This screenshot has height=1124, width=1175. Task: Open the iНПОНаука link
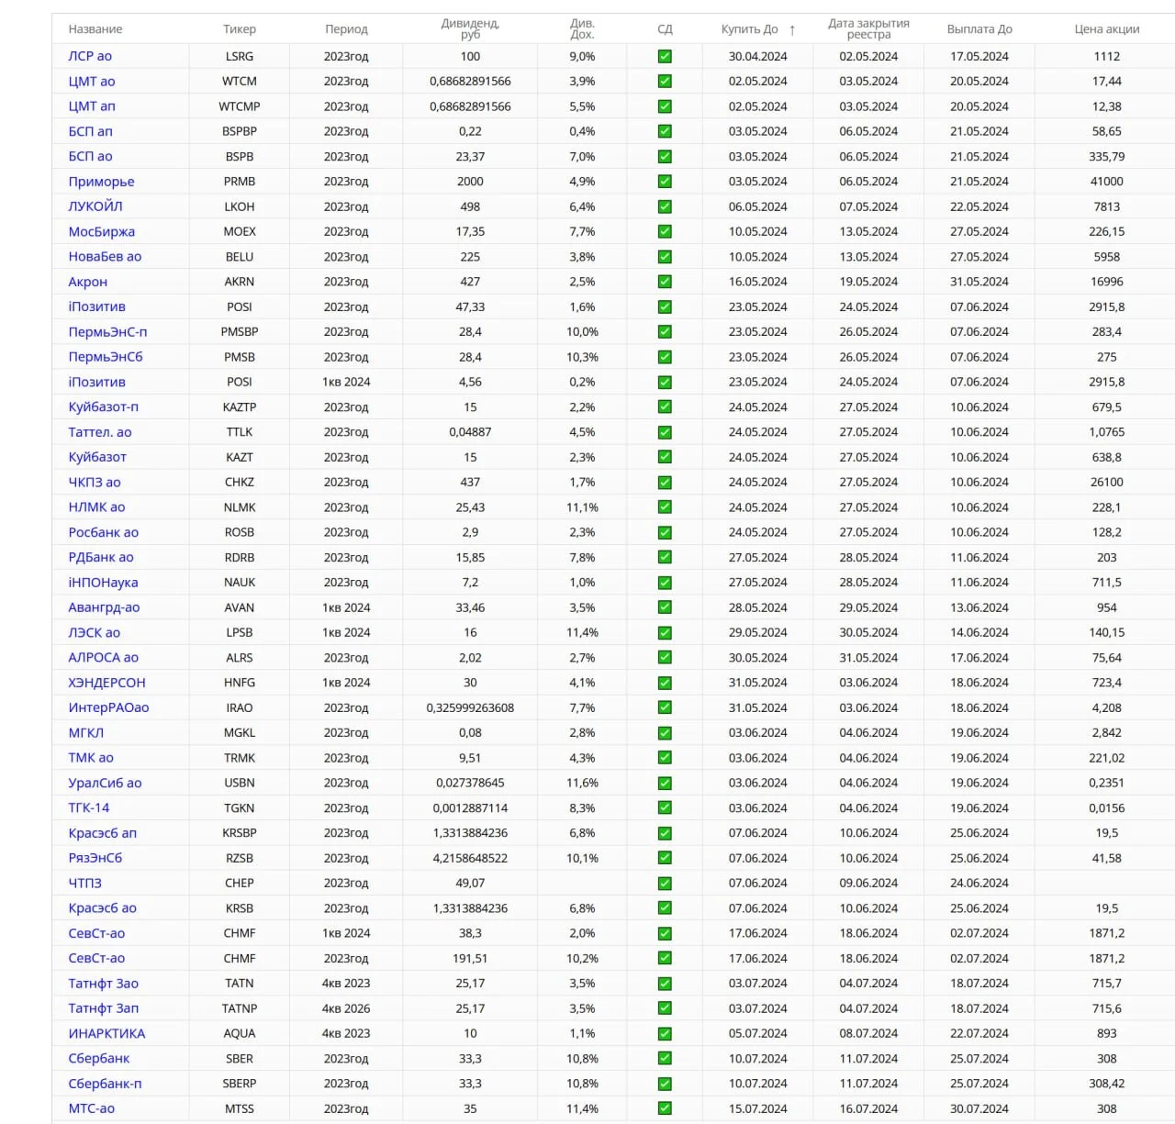[x=103, y=583]
